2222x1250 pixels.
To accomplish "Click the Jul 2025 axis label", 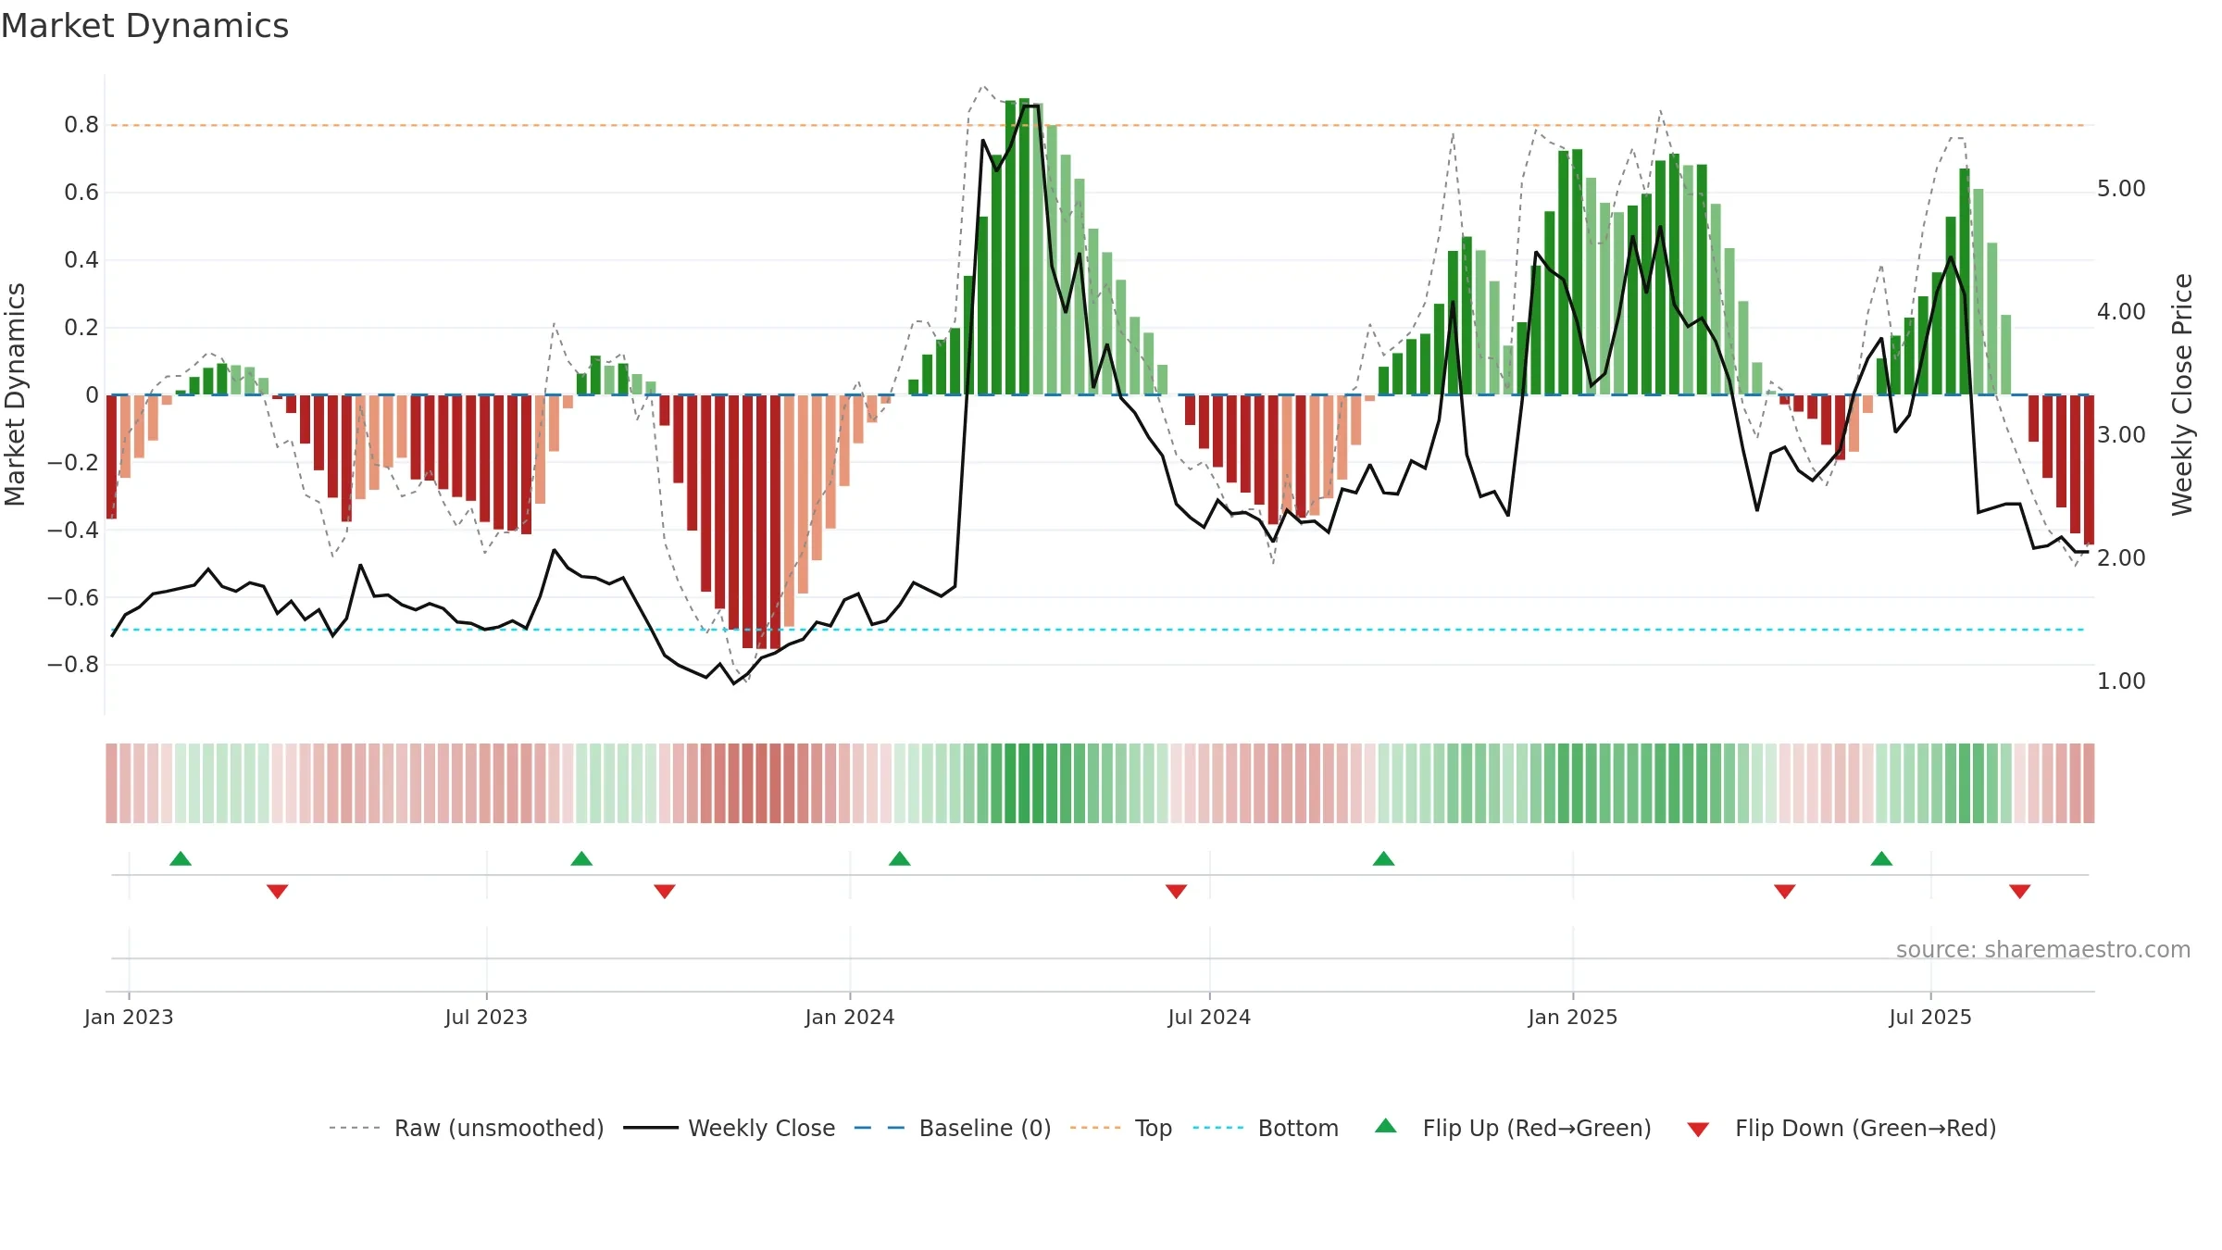I will (x=1930, y=1017).
